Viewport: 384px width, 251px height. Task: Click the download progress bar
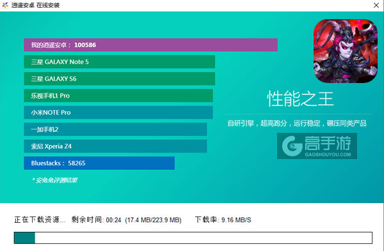(x=193, y=238)
